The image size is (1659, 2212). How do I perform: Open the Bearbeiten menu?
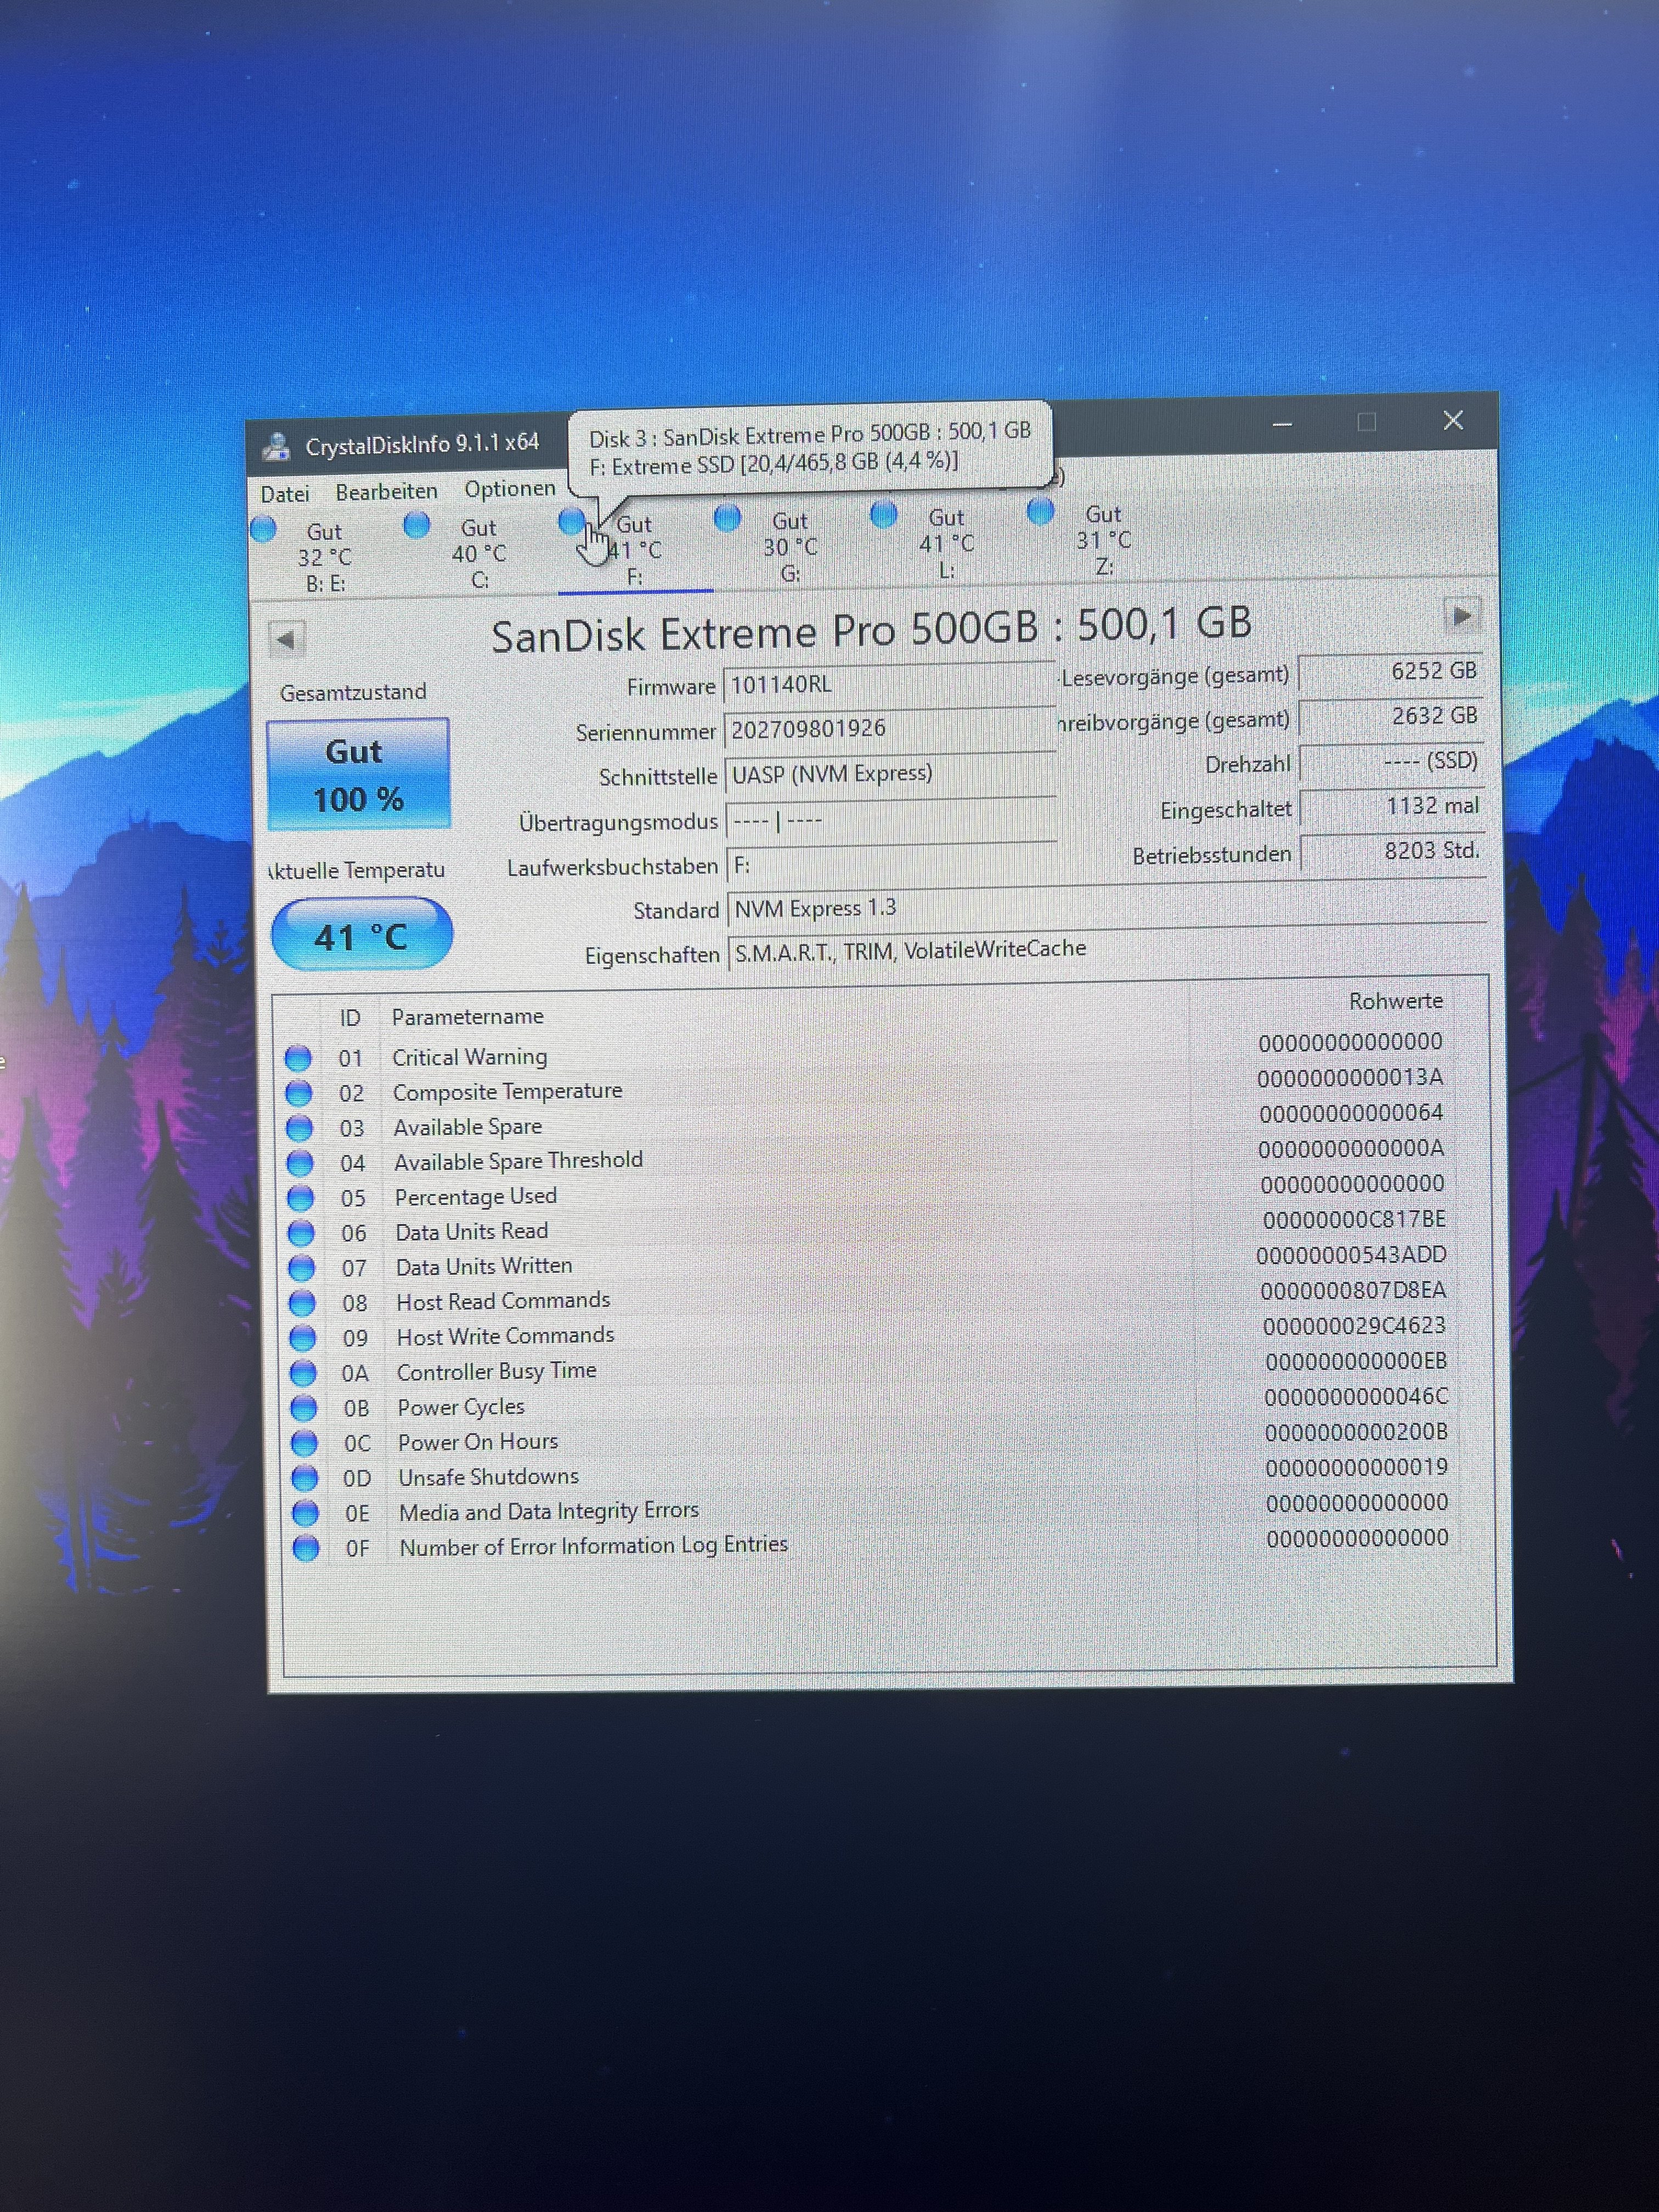click(386, 492)
